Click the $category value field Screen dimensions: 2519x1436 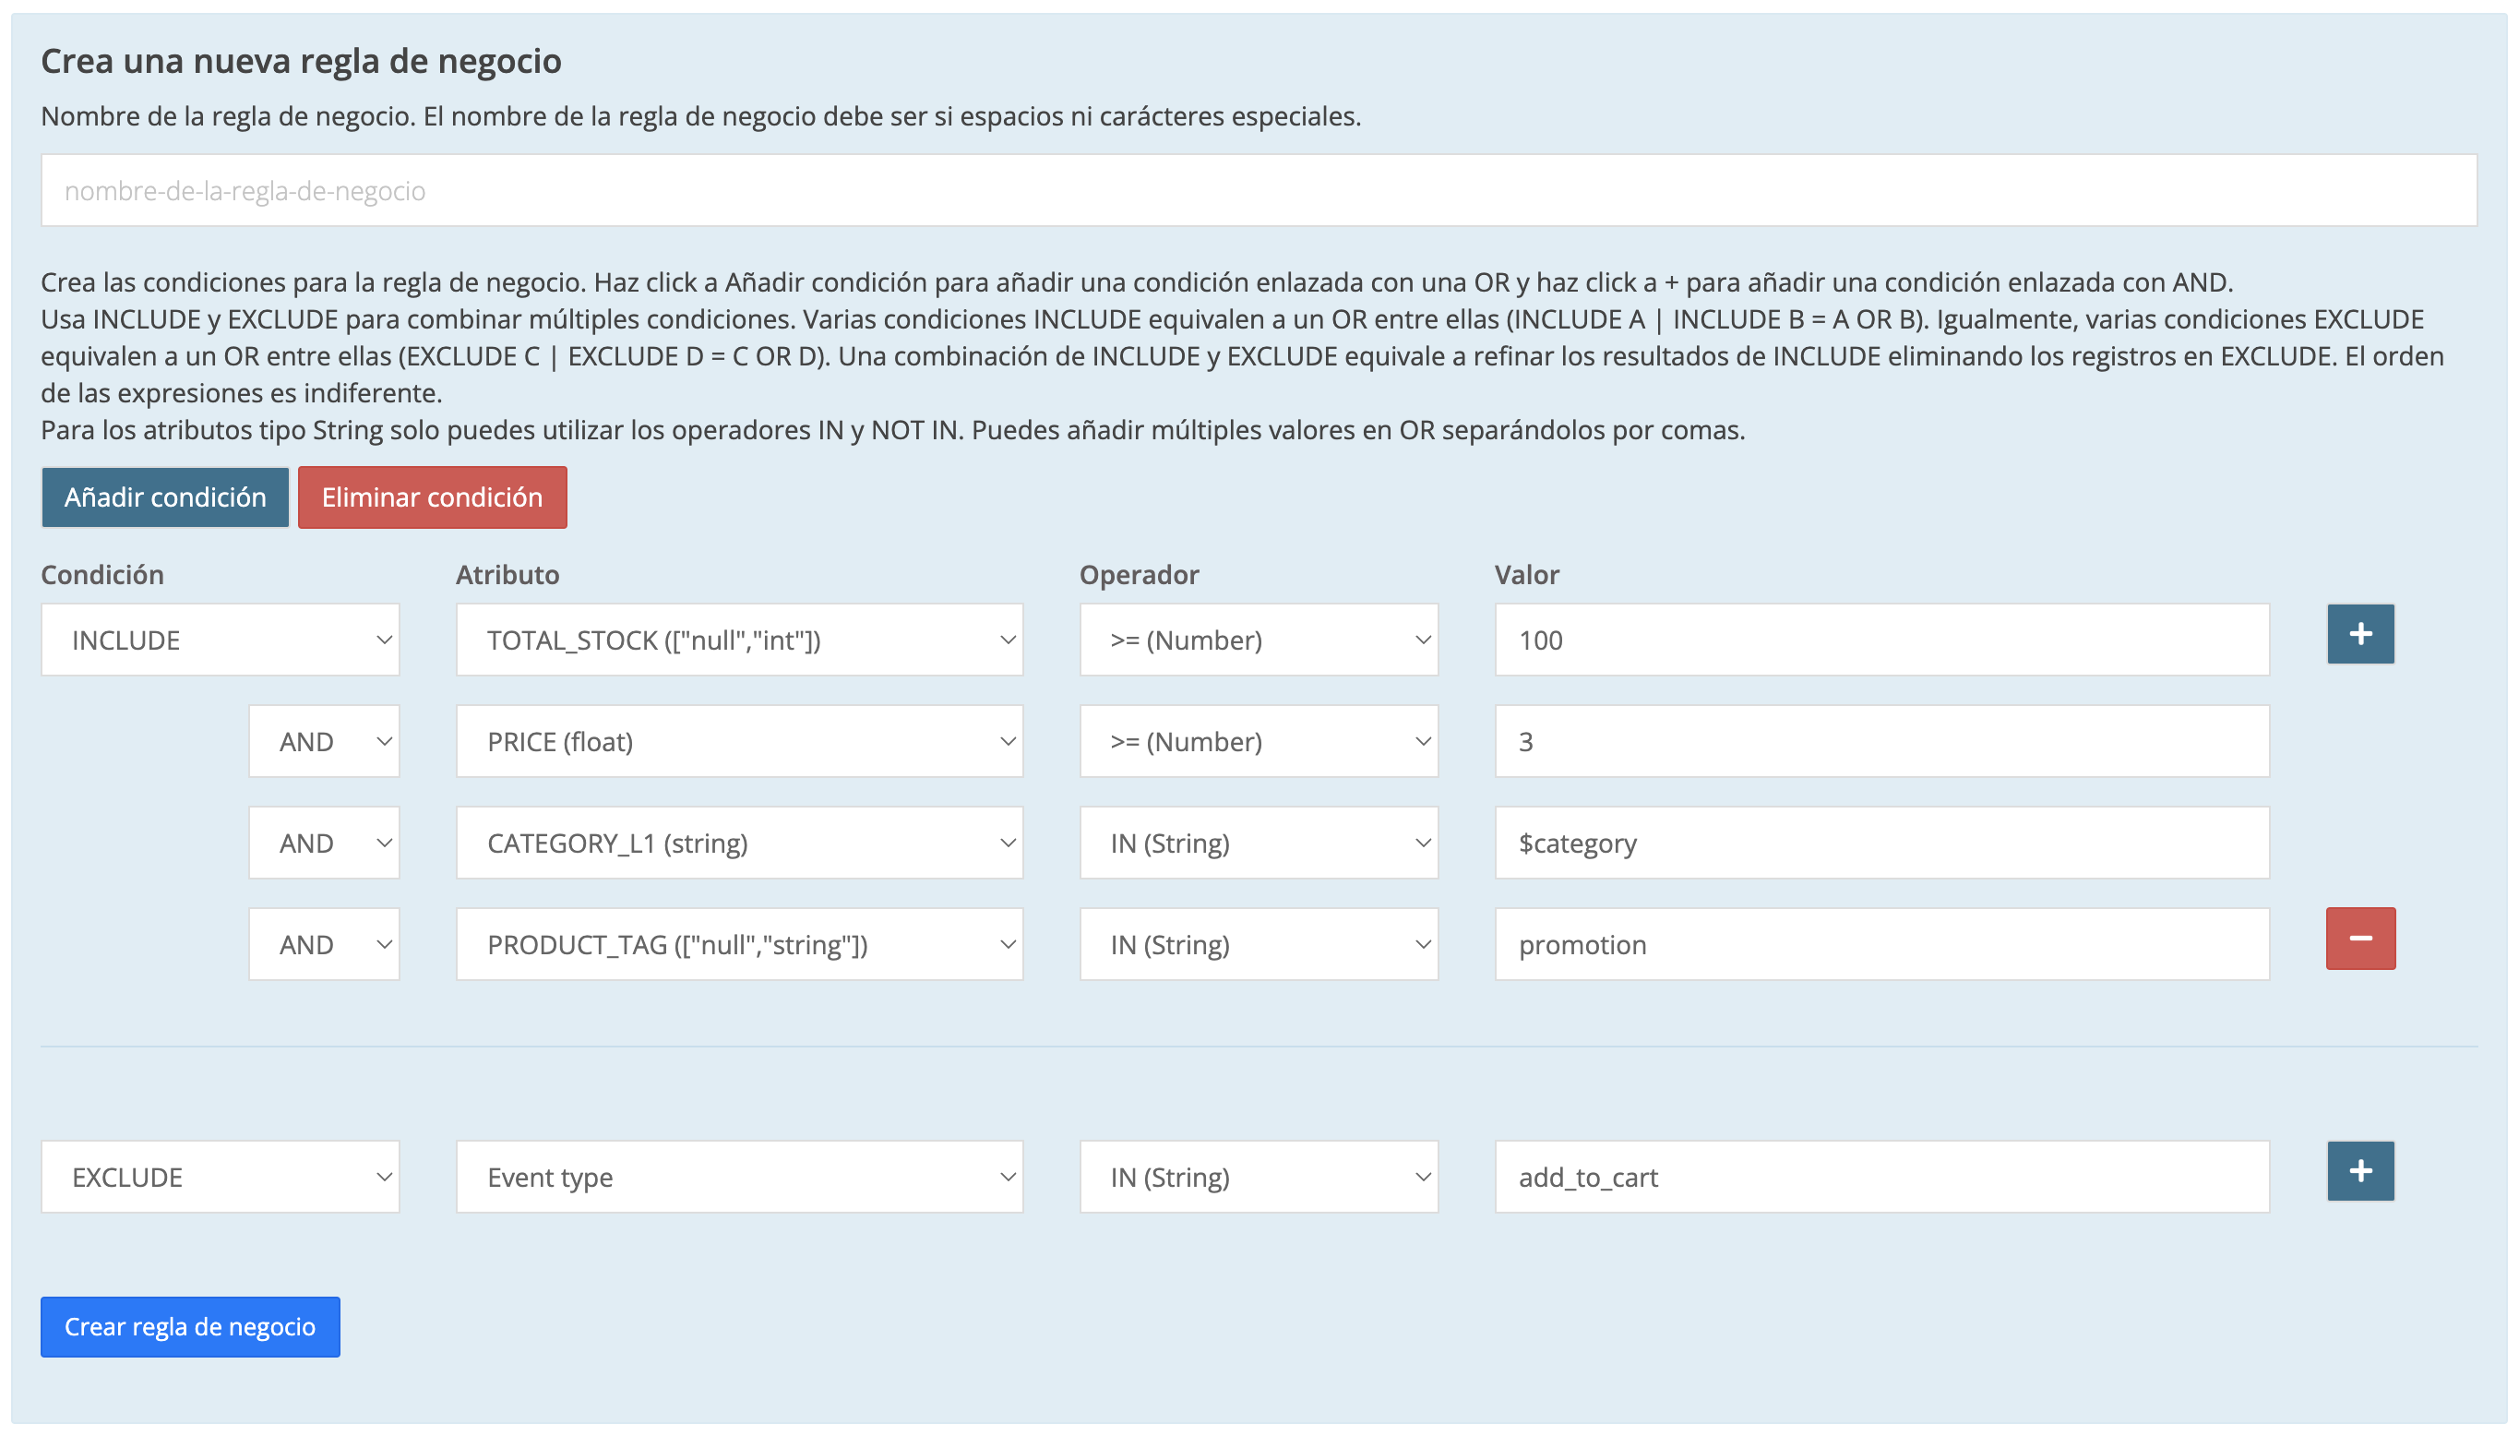[1881, 844]
